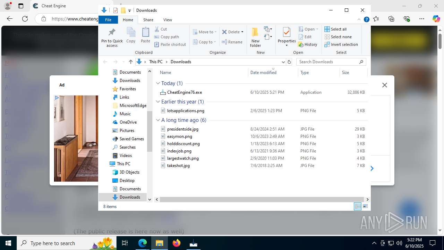Viewport: 444px width, 250px height.
Task: Open Explorer Help question mark icon
Action: 366,20
